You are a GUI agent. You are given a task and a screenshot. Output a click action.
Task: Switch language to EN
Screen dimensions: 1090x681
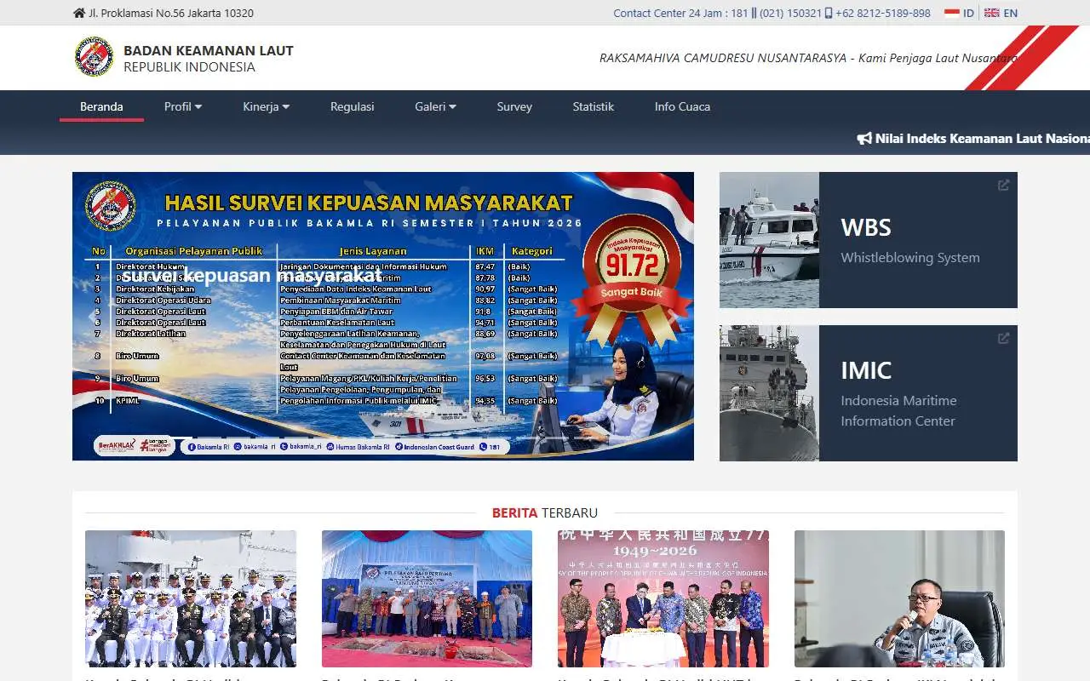(1011, 13)
